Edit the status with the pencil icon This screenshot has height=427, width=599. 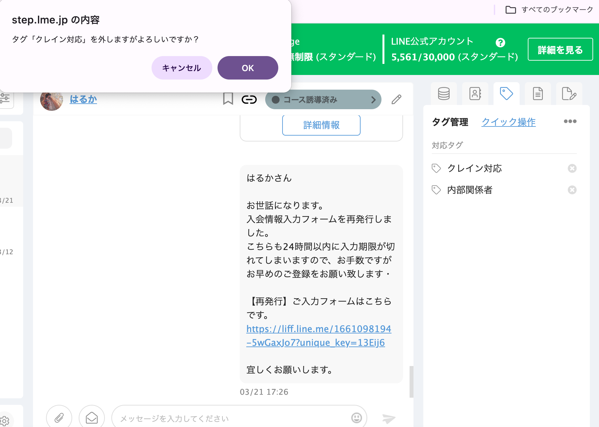pyautogui.click(x=397, y=99)
